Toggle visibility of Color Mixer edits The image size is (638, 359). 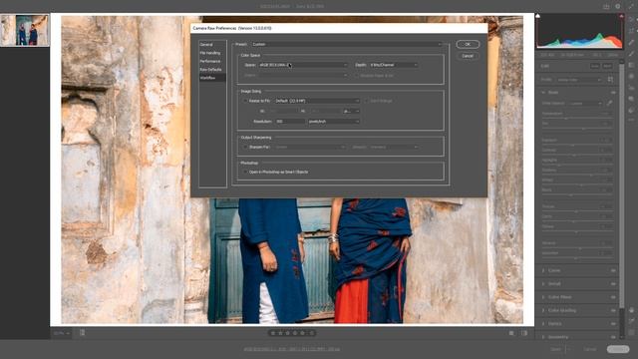tap(613, 297)
